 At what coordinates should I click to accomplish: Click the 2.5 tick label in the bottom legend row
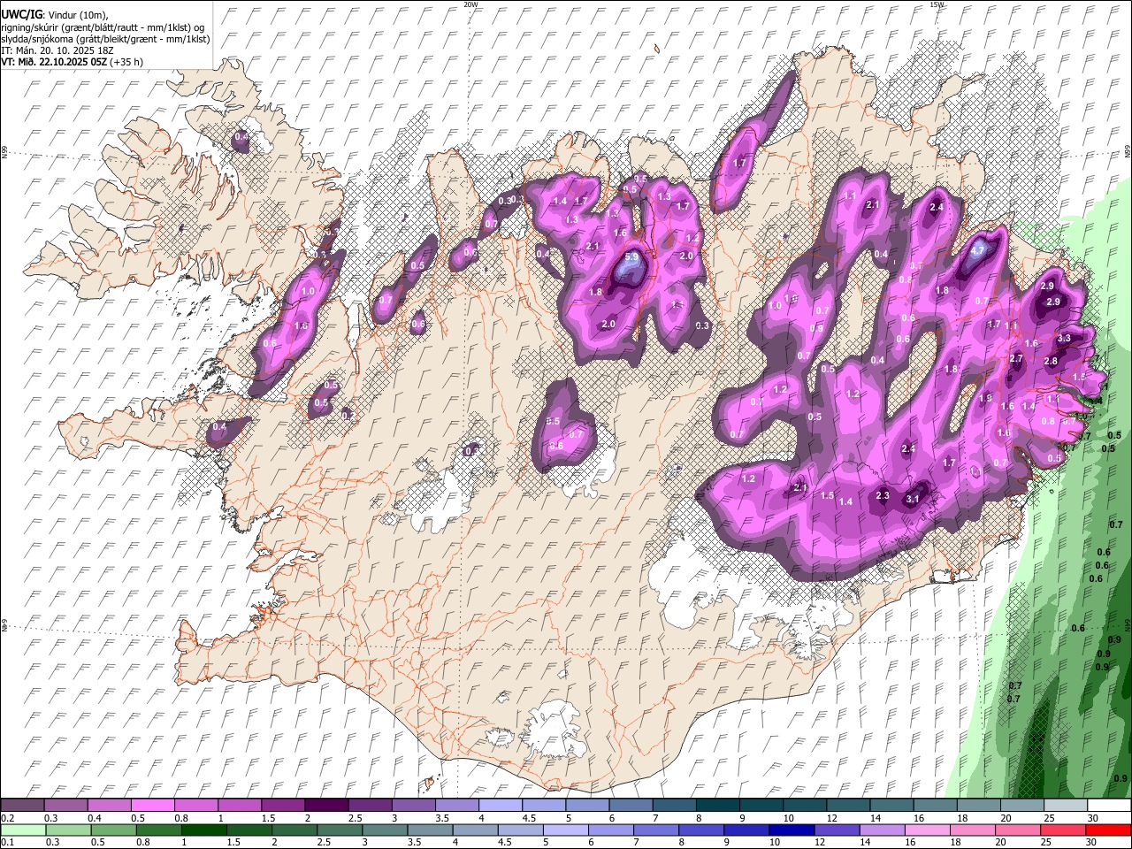click(322, 843)
